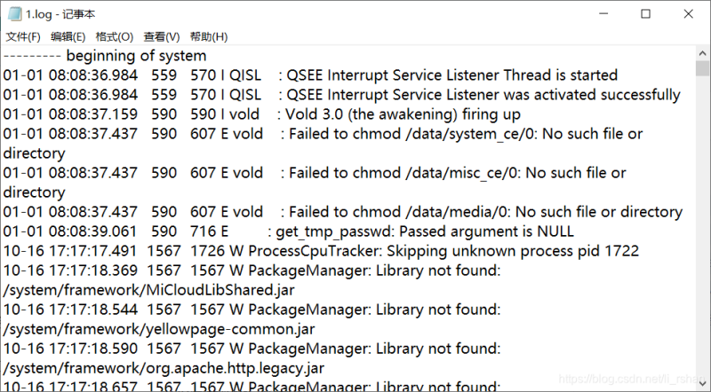Click the Notepad app icon in title bar

14,14
